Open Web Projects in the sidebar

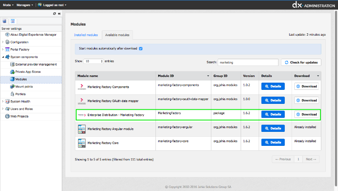coord(19,116)
